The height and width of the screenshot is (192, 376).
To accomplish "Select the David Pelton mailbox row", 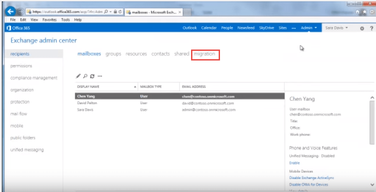I will pyautogui.click(x=180, y=103).
